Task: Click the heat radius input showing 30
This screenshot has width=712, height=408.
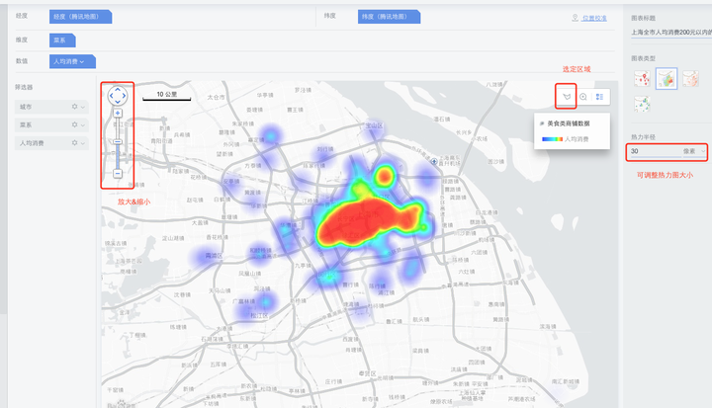Action: point(656,151)
